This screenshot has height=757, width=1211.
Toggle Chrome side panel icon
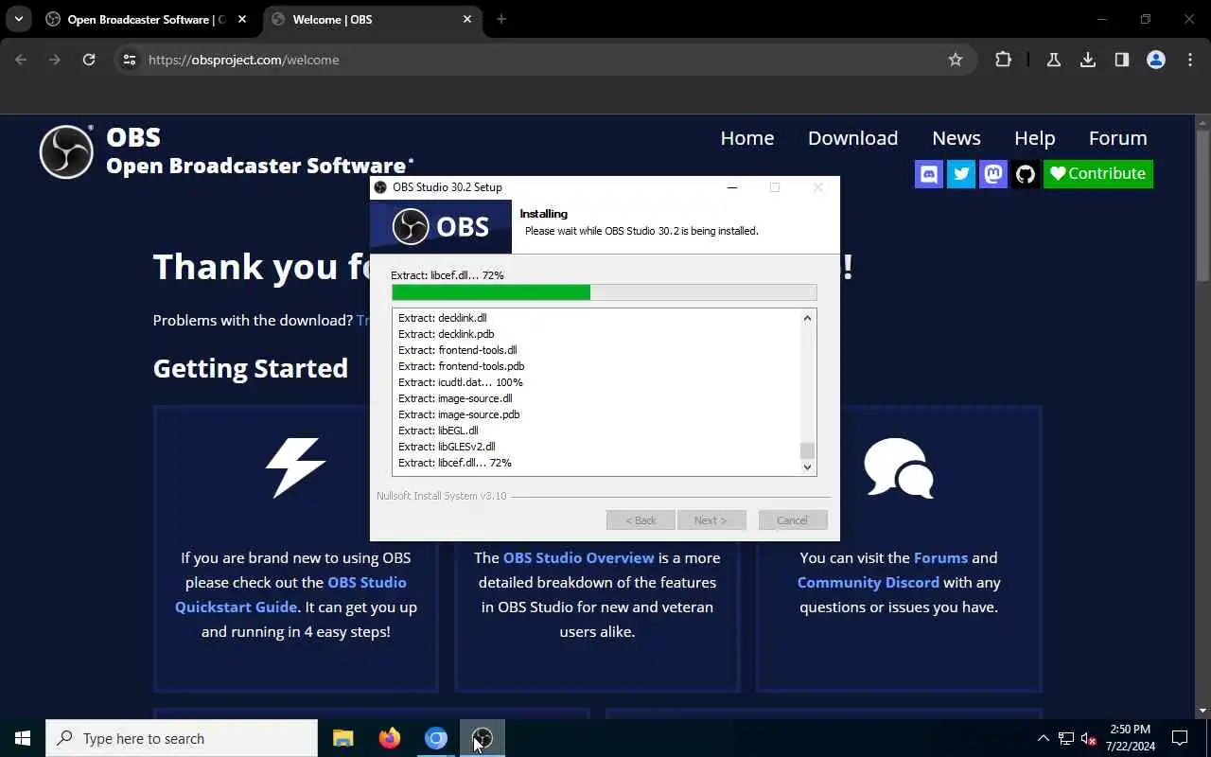coord(1122,60)
